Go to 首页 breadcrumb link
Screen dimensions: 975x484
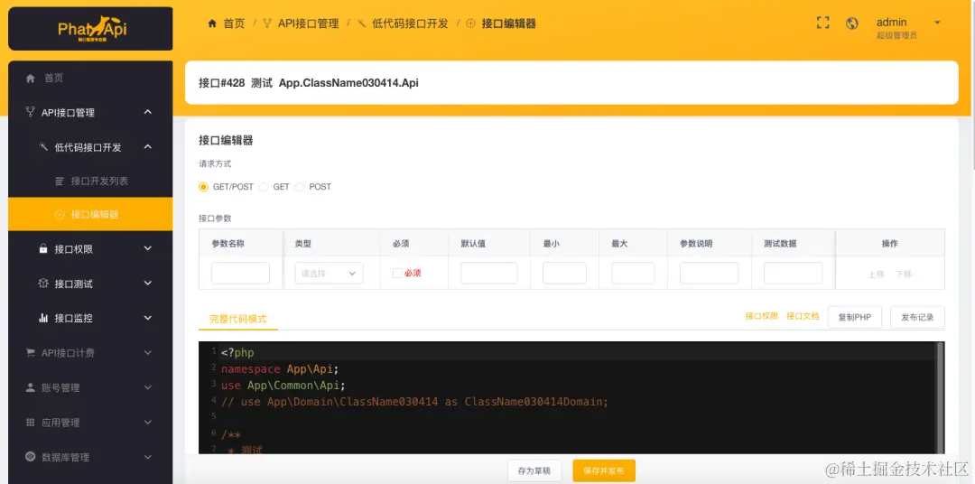234,23
